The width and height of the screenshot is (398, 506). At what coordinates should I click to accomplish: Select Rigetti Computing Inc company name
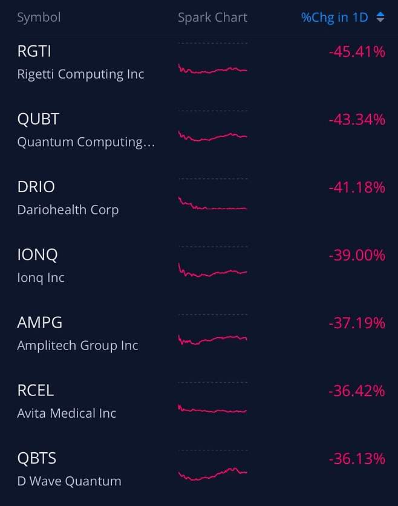click(x=80, y=74)
